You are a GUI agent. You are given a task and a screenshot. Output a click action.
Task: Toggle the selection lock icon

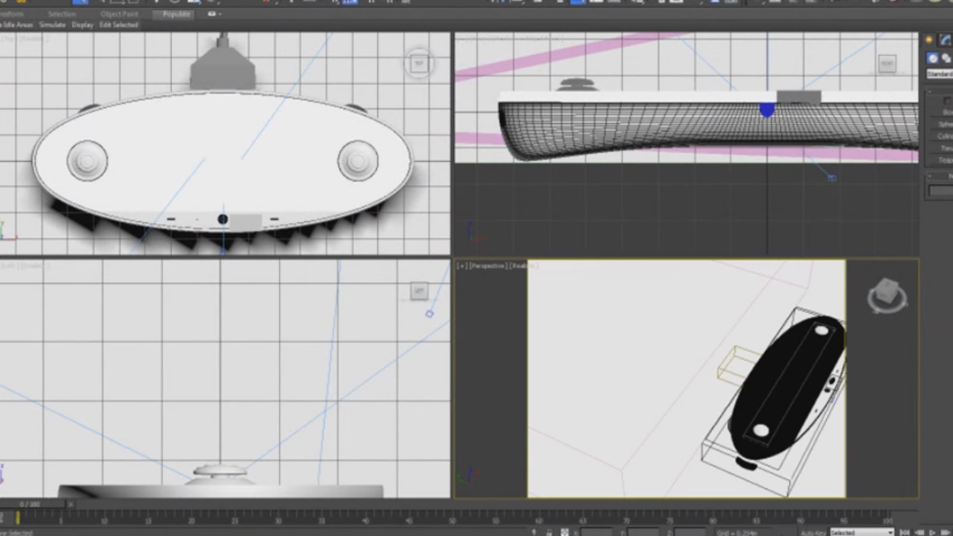click(x=549, y=532)
